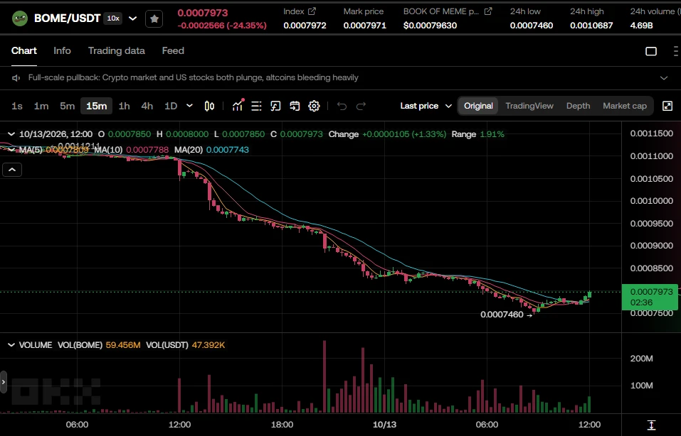Read the Full-scale pullback announcement

click(x=194, y=77)
